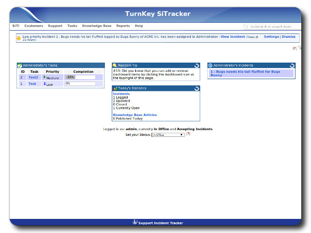The width and height of the screenshot is (311, 233).
Task: Open notification Settings link
Action: [271, 37]
